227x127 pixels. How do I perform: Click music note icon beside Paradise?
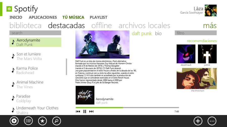[x=13, y=98]
